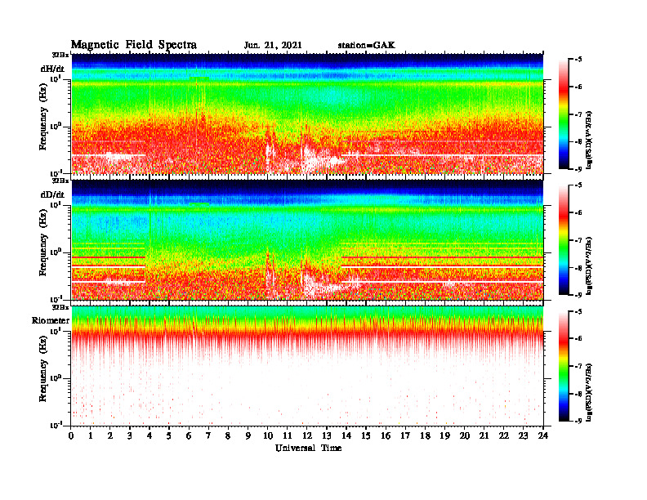This screenshot has height=500, width=647.
Task: Click the station=GAK label
Action: 367,46
